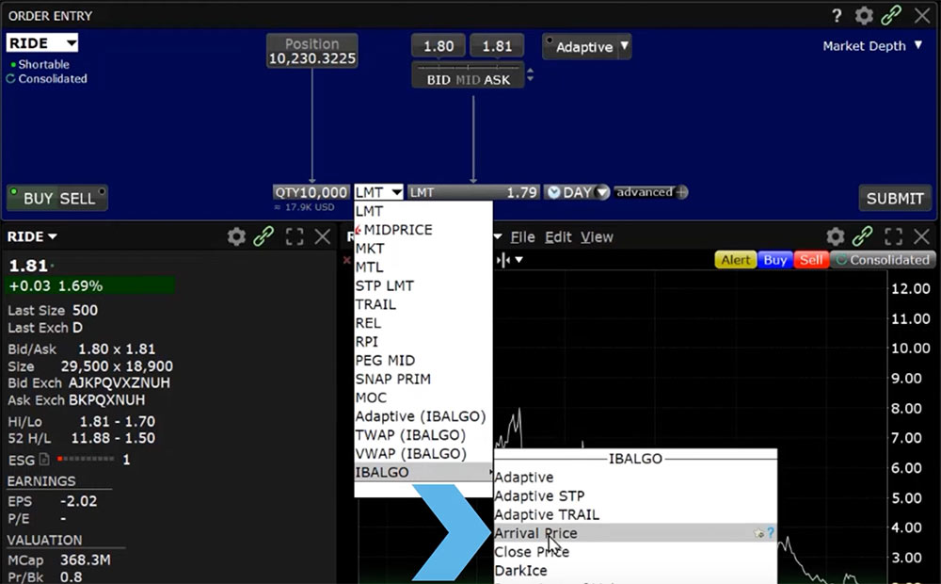Open Order Entry settings gear
The image size is (941, 584).
864,16
